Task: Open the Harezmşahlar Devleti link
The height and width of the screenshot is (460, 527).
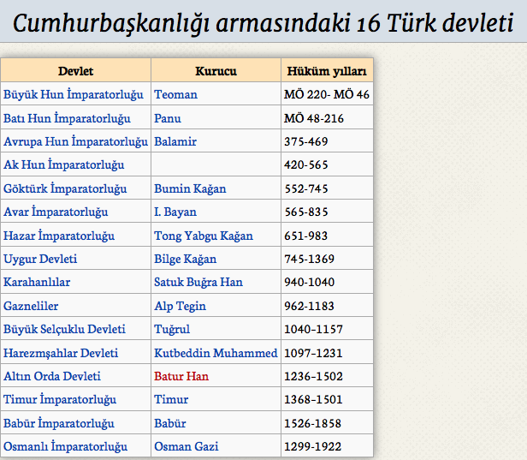Action: 61,353
